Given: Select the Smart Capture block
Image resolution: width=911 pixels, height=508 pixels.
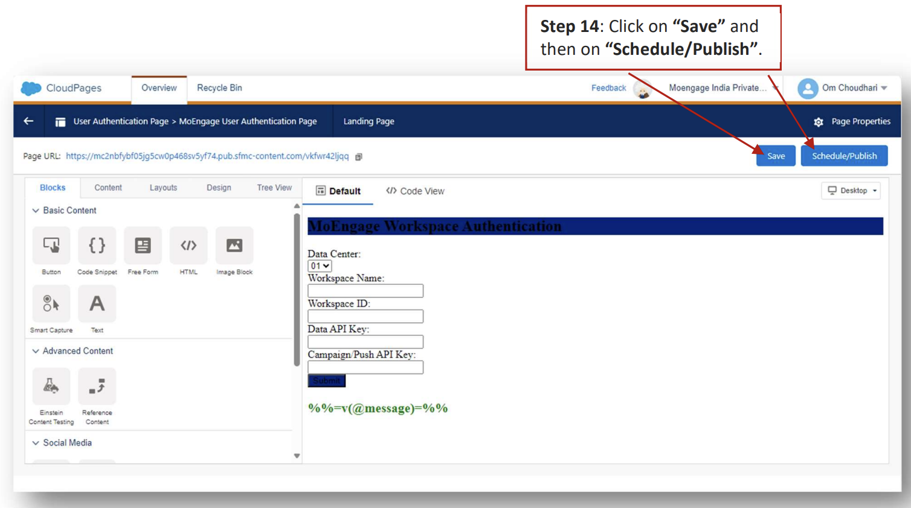Looking at the screenshot, I should [51, 303].
